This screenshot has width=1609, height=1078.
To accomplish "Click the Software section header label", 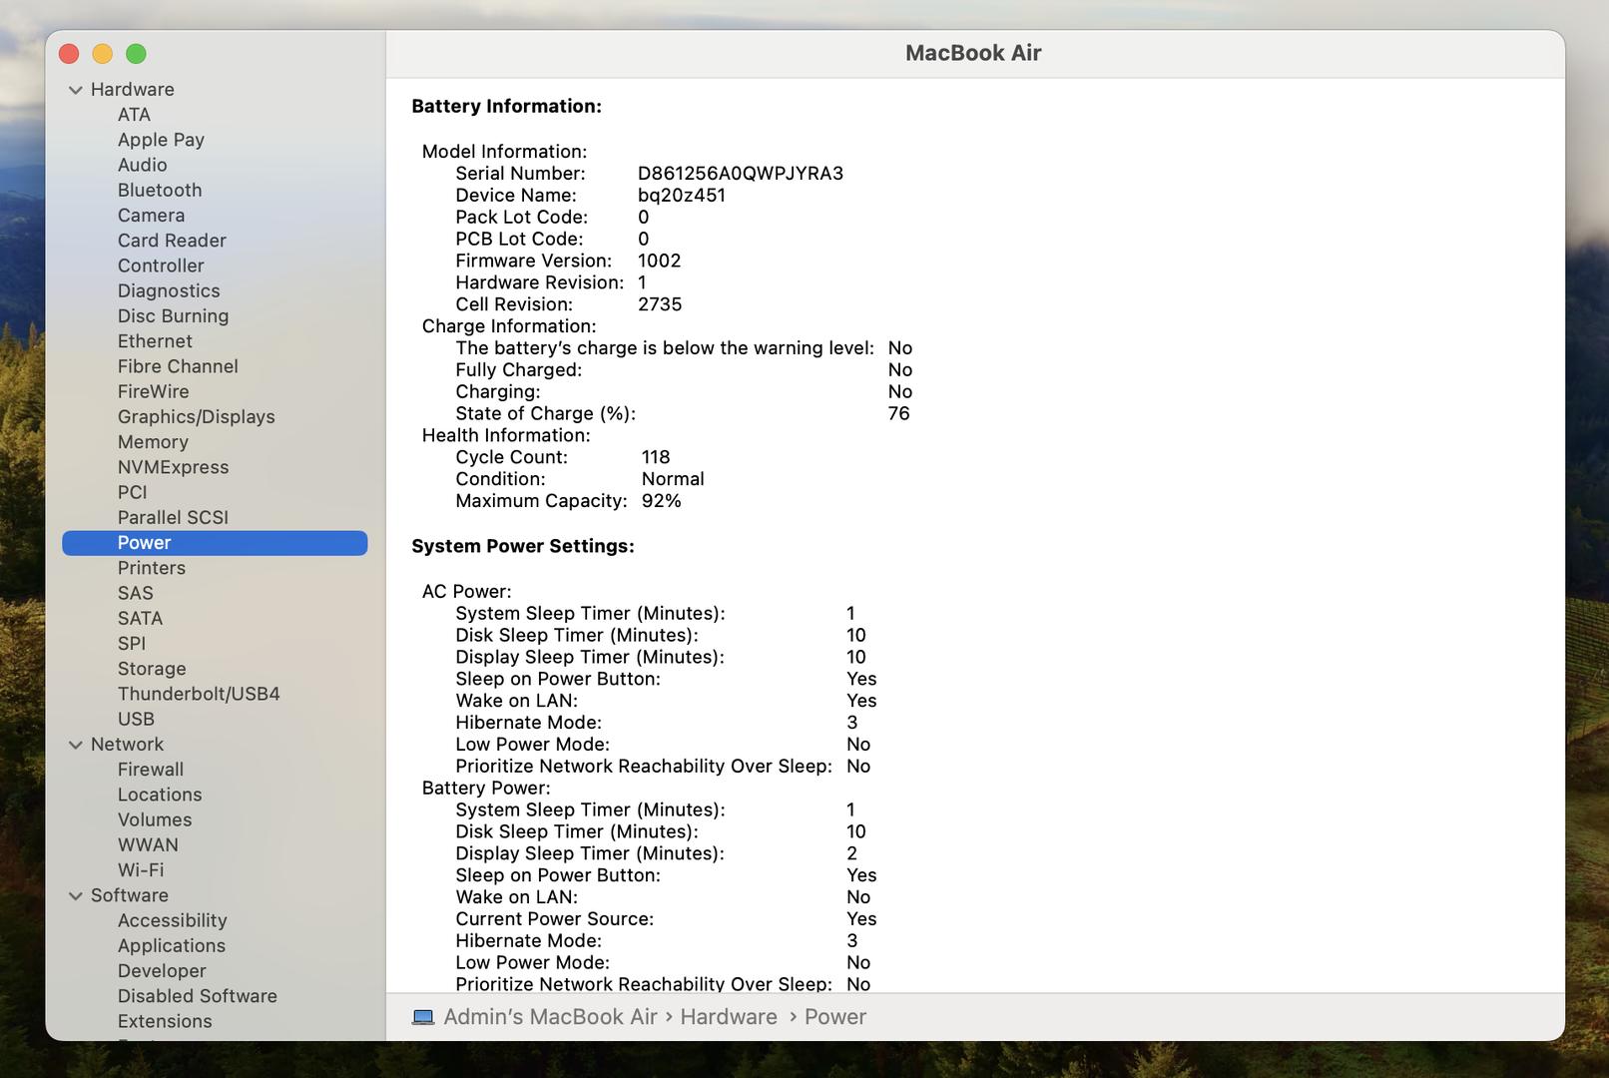I will tap(129, 896).
